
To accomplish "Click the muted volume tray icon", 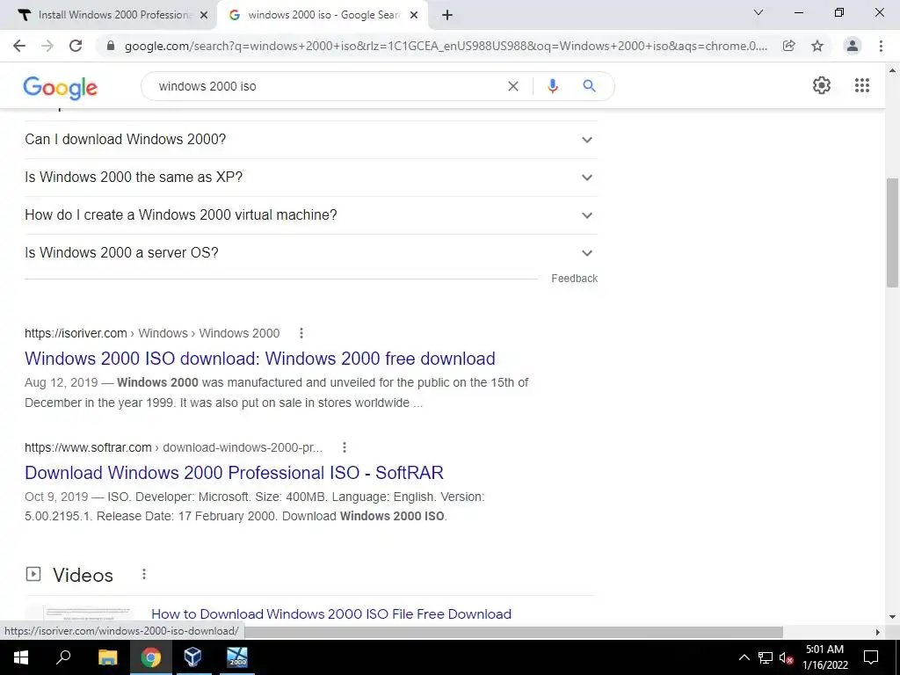I will (x=786, y=657).
